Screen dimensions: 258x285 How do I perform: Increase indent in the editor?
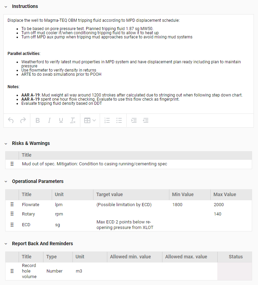click(134, 120)
